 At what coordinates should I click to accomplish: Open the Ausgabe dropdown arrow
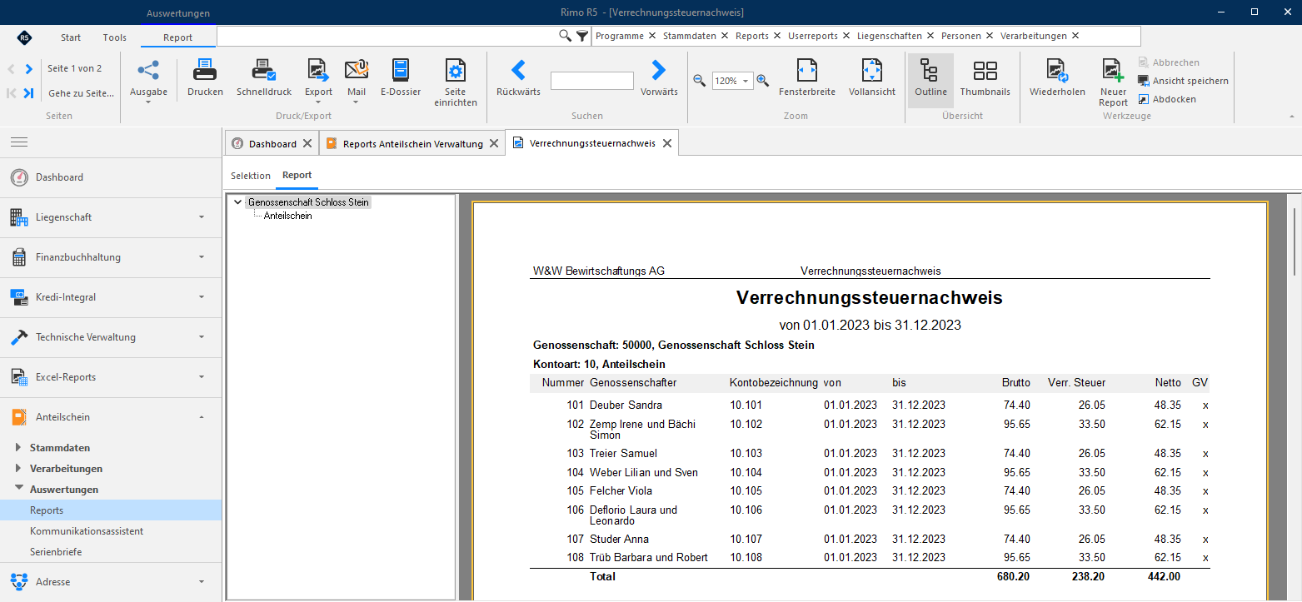[x=148, y=102]
